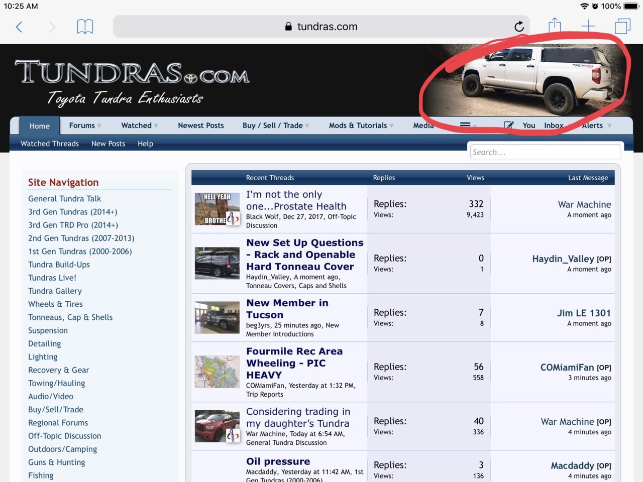Screen dimensions: 643x482
Task: Open the Suspension sidebar link
Action: [x=48, y=330]
